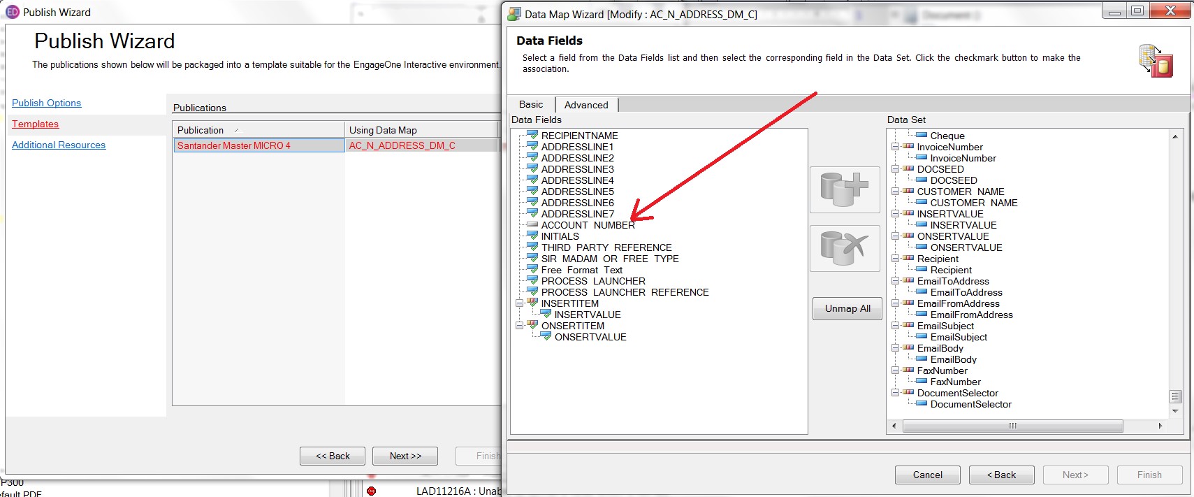
Task: Open Additional Resources in Publish Wizard
Action: coord(59,145)
